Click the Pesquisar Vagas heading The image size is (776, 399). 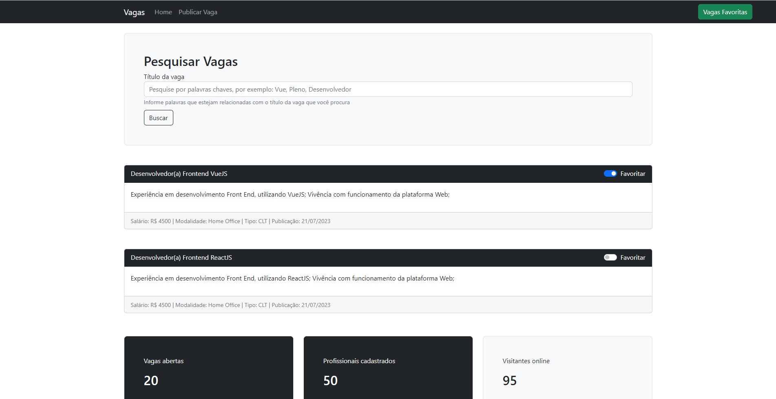pos(190,61)
